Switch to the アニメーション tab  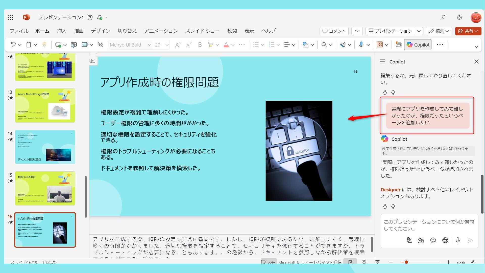161,31
